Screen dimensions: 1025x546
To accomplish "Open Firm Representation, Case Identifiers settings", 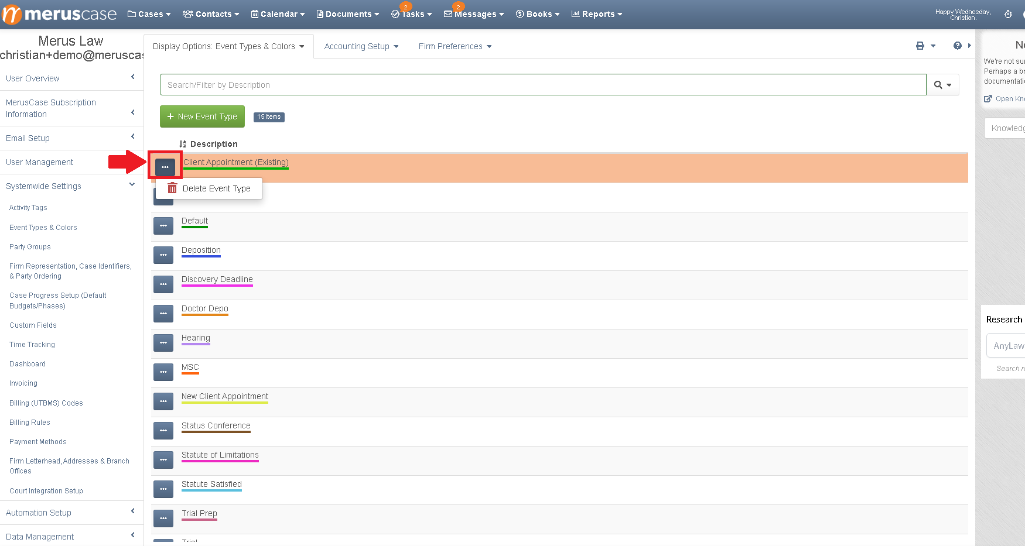I will [70, 271].
